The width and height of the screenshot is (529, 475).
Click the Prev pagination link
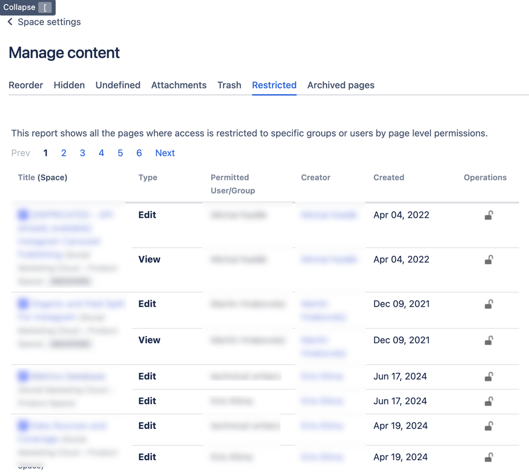tap(21, 153)
